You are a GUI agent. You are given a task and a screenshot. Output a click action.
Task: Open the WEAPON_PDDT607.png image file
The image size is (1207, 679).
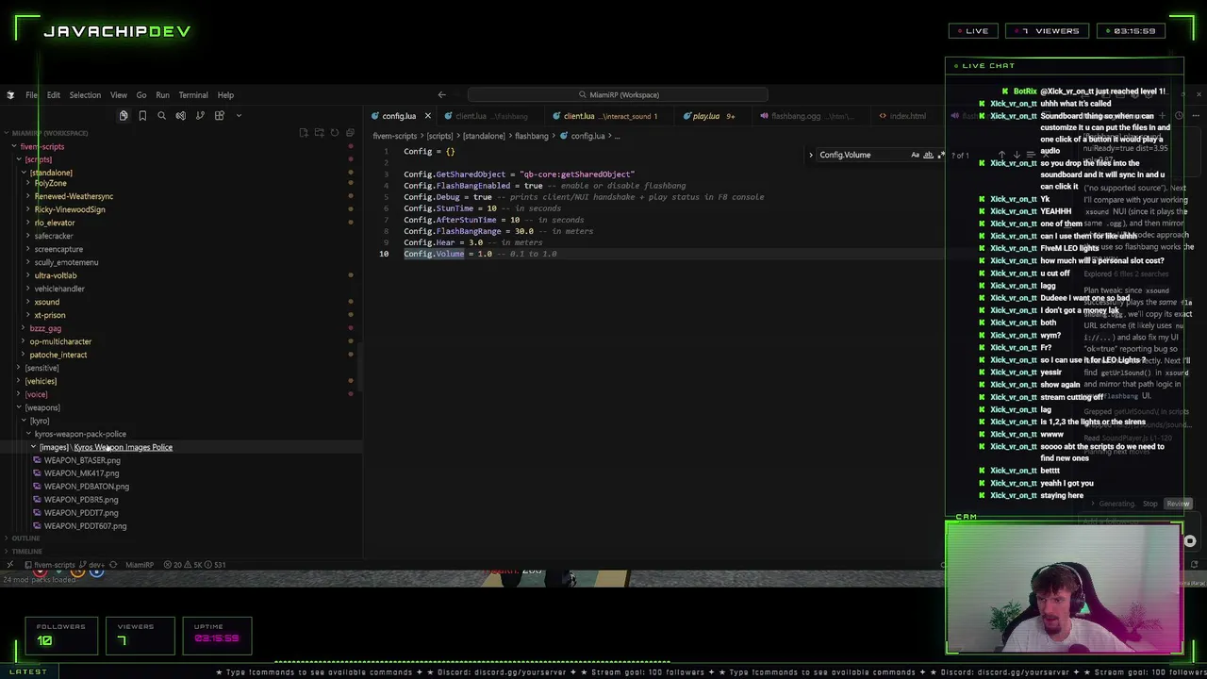coord(85,526)
